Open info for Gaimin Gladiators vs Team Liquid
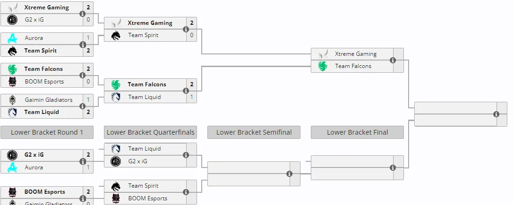 click(x=82, y=106)
